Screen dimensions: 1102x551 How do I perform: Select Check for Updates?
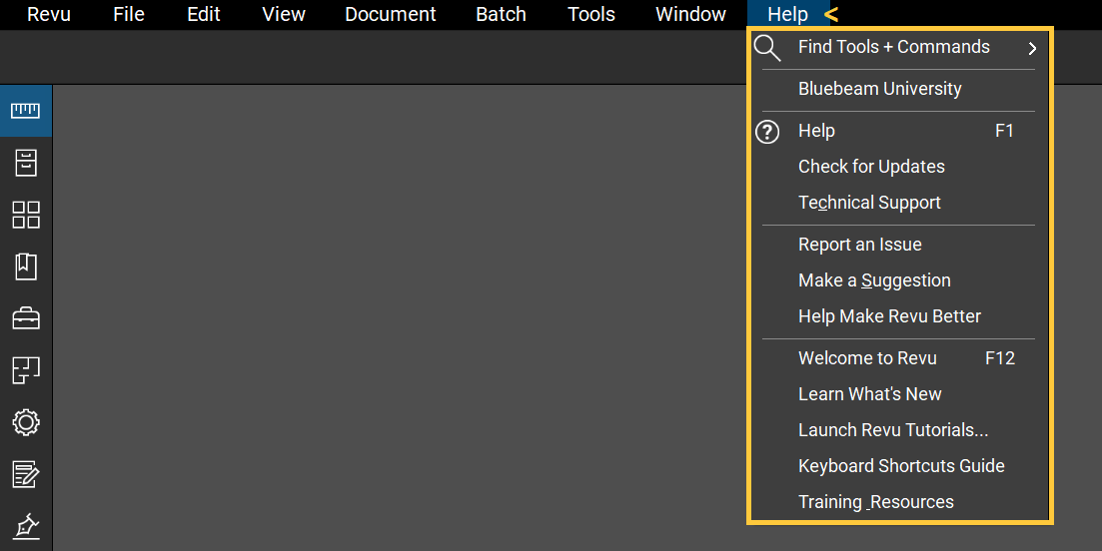pyautogui.click(x=871, y=167)
